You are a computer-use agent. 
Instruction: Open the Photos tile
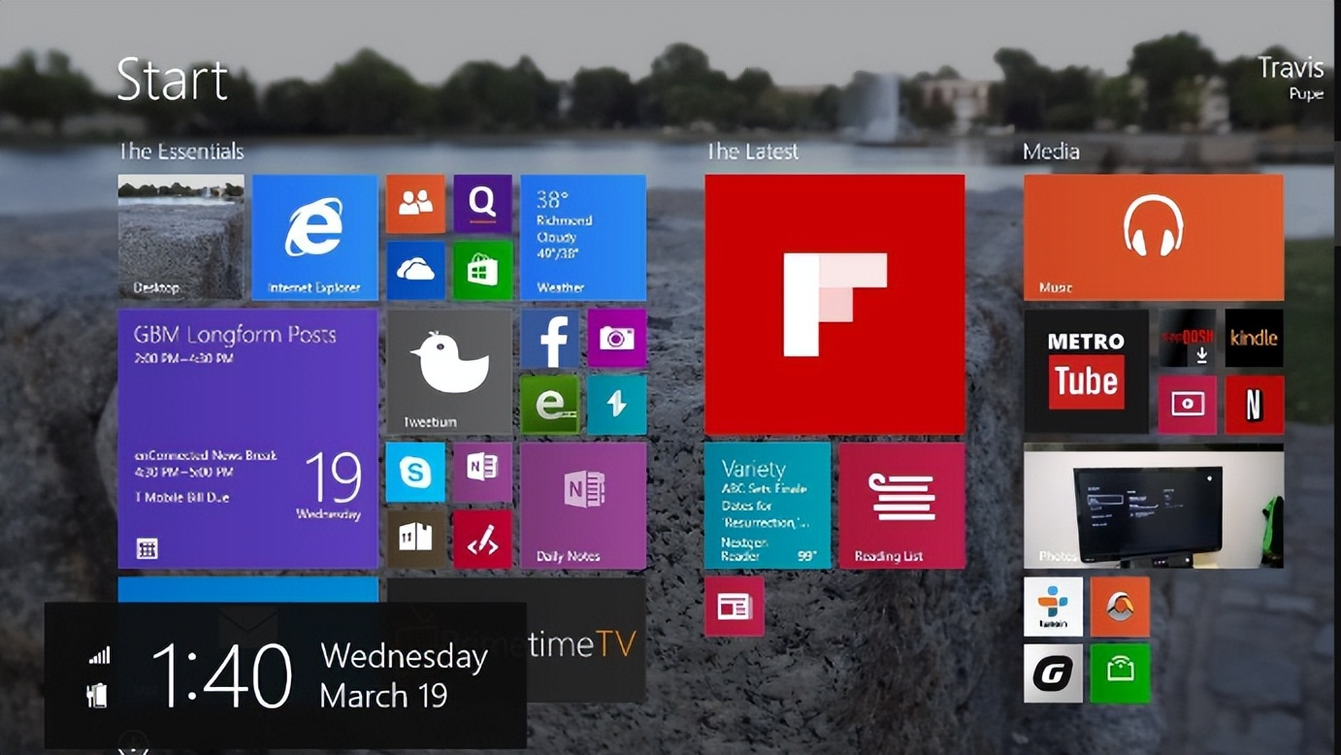click(1152, 506)
